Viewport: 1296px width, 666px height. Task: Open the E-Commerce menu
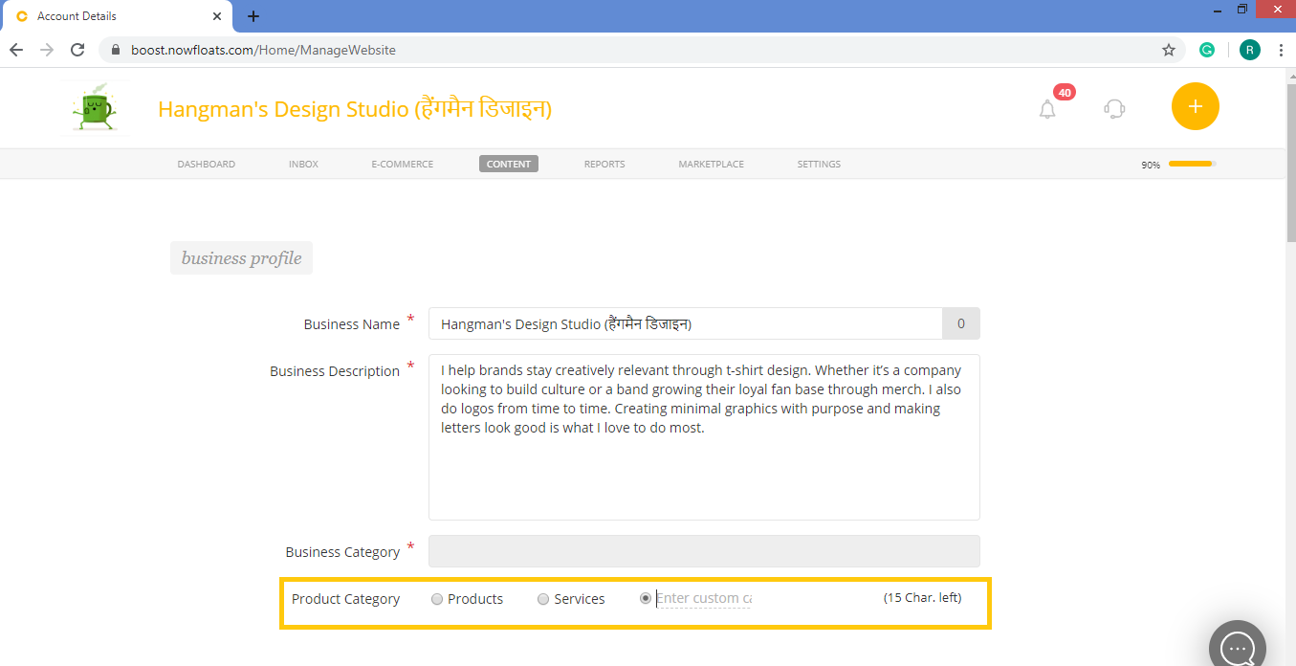coord(403,164)
